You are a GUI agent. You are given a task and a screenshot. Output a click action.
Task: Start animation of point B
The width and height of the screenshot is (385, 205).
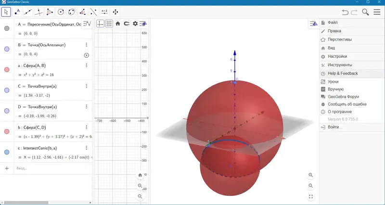[x=87, y=55]
